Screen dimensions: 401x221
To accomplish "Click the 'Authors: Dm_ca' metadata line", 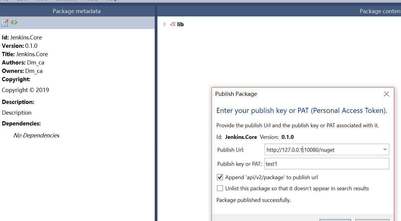I will click(23, 63).
